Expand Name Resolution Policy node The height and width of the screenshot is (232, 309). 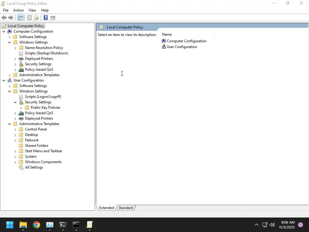click(x=15, y=48)
